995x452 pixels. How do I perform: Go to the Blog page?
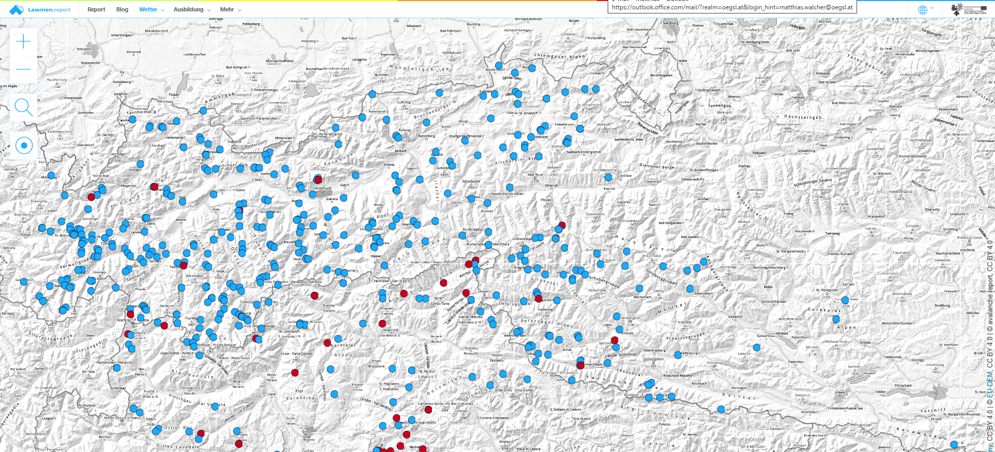point(122,9)
